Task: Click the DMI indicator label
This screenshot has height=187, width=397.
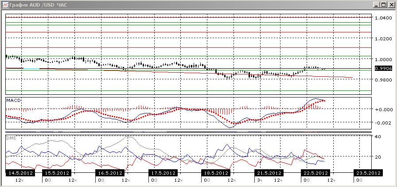Action: click(10, 138)
